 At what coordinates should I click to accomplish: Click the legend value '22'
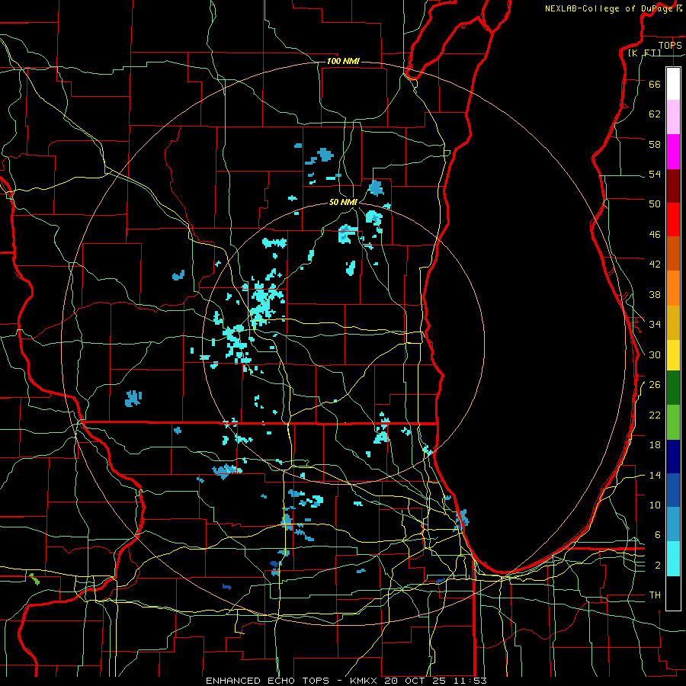point(655,415)
